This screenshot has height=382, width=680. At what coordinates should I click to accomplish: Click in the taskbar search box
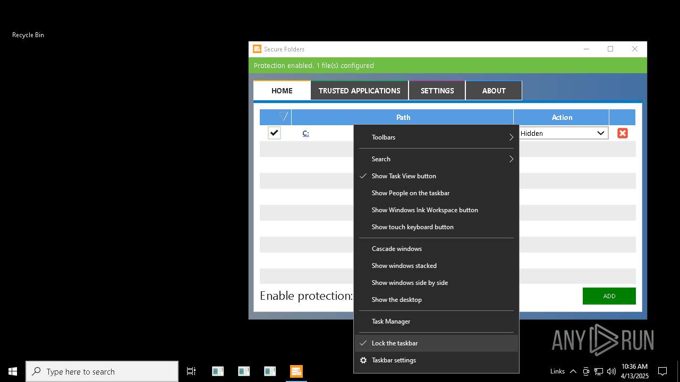102,371
